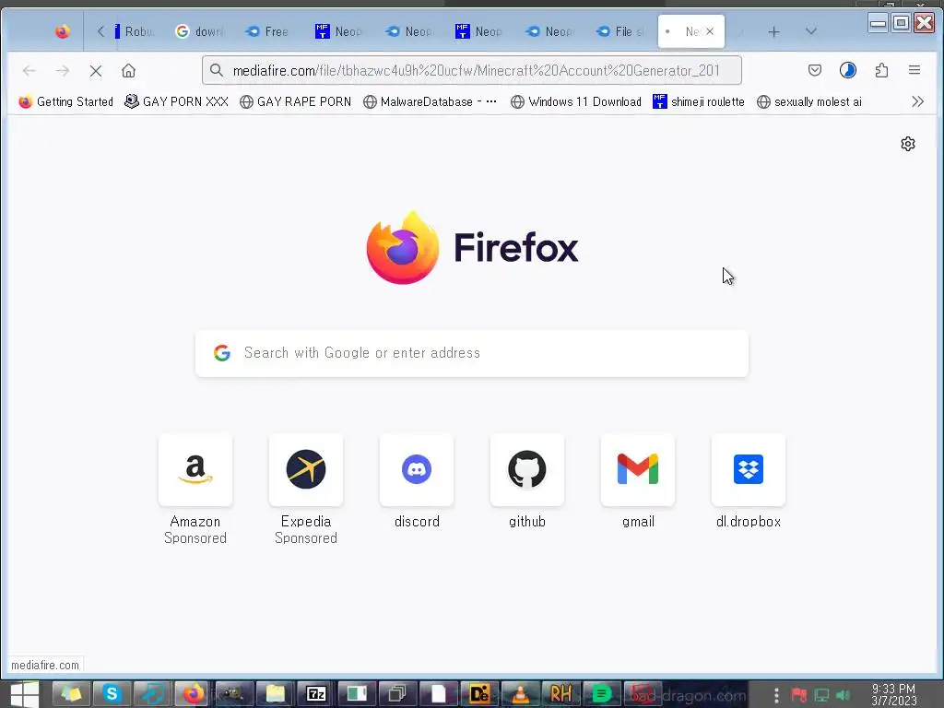Open the Windows Start button
This screenshot has width=944, height=708.
[24, 694]
